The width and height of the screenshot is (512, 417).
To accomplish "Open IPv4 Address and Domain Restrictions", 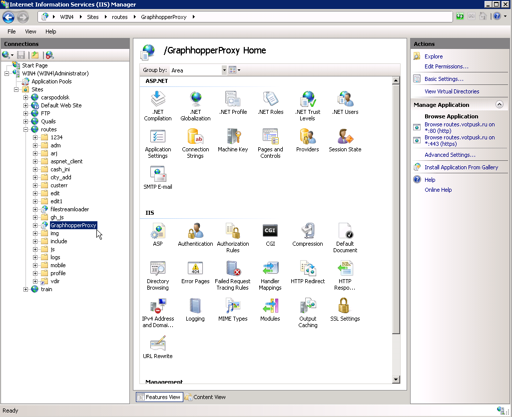I will pyautogui.click(x=158, y=313).
